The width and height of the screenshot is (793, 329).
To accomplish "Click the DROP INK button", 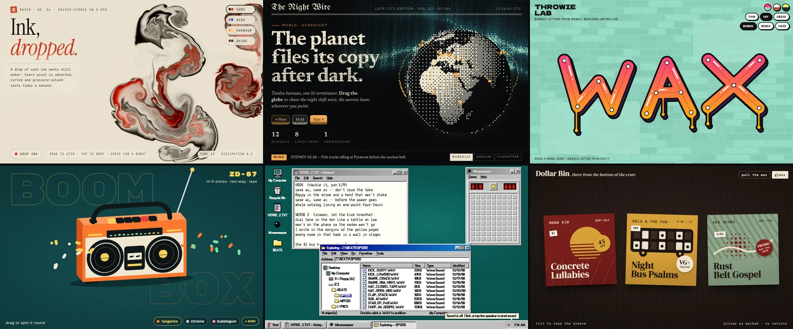I will pyautogui.click(x=26, y=154).
